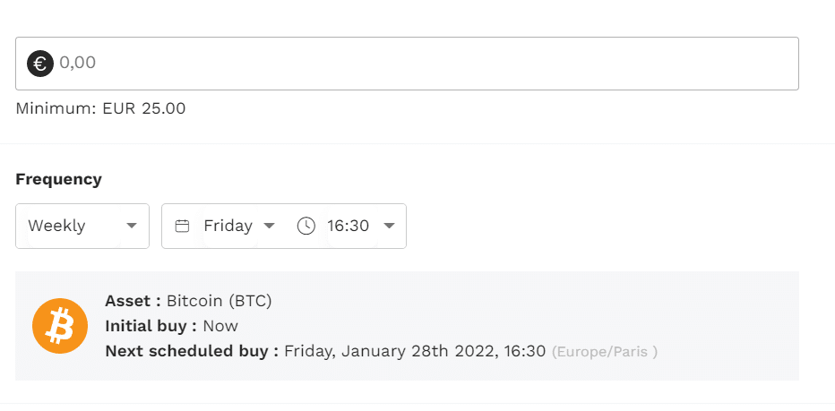The height and width of the screenshot is (411, 835).
Task: Open the Weekly frequency dropdown
Action: [82, 226]
